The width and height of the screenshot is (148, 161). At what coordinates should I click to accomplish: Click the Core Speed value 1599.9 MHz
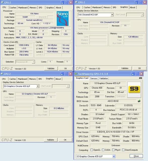coord(24,45)
